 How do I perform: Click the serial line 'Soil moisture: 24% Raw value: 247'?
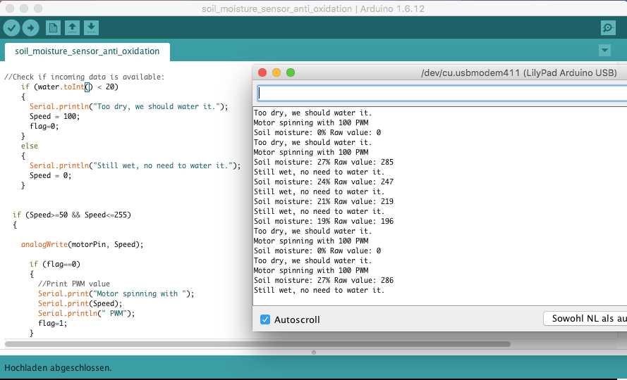coord(324,182)
